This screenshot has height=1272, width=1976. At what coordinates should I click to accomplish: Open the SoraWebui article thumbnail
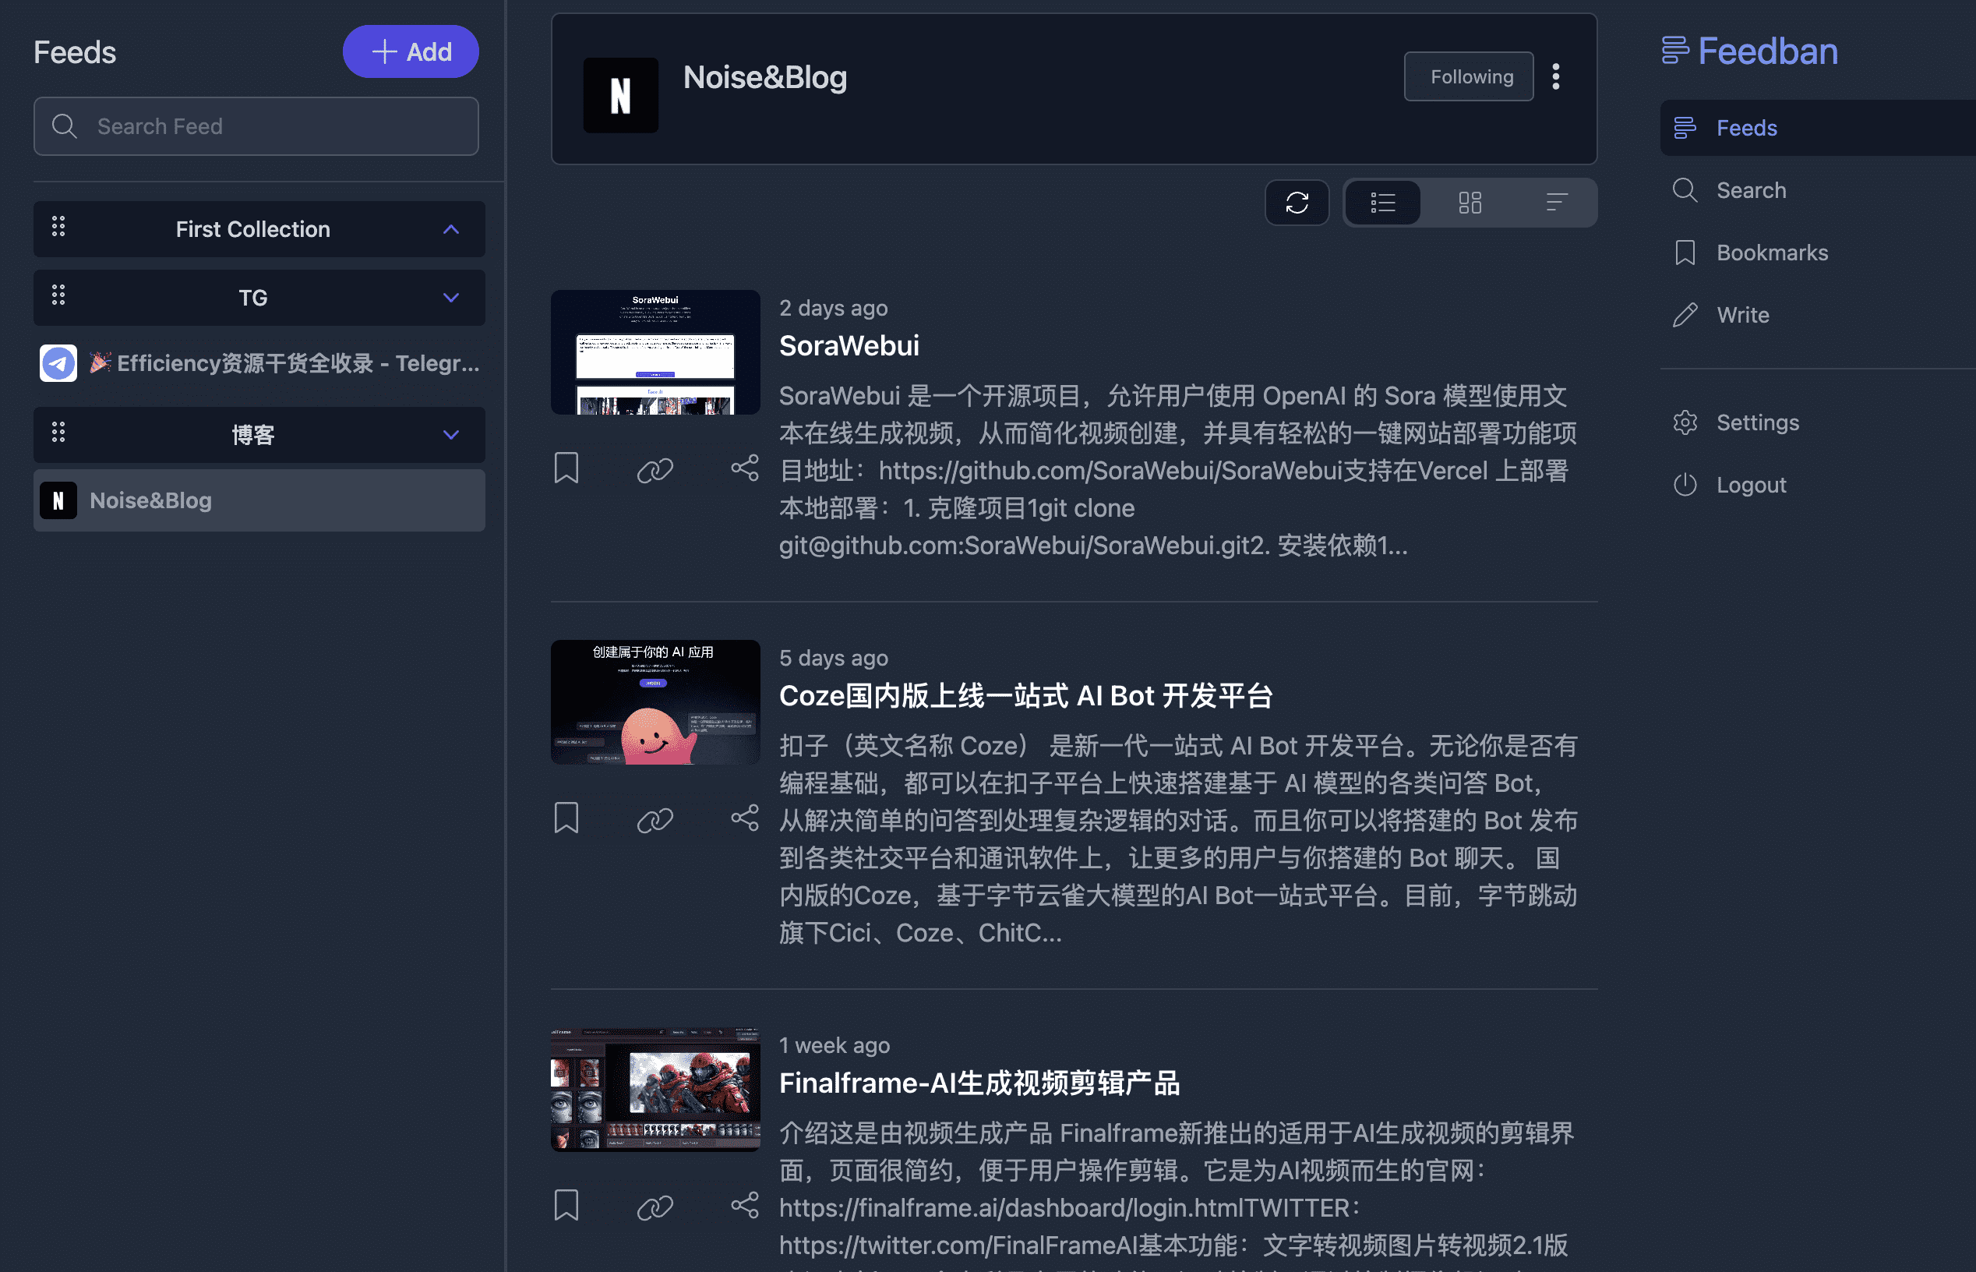click(x=655, y=352)
